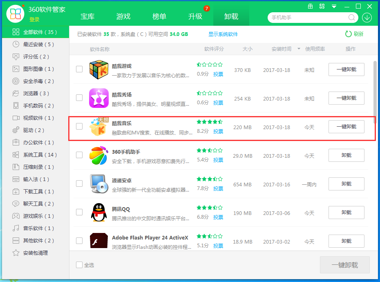Open the skin-change icon in the title bar
The width and height of the screenshot is (380, 282).
click(322, 6)
